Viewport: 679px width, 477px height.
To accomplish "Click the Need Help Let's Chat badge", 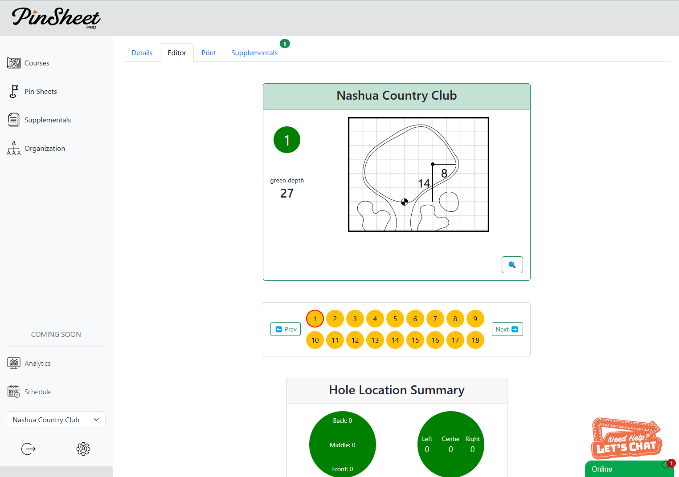I will pos(626,438).
